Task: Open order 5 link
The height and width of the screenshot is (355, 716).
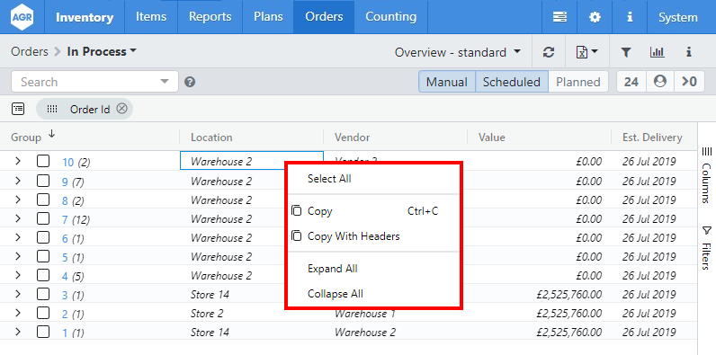Action: pos(65,257)
